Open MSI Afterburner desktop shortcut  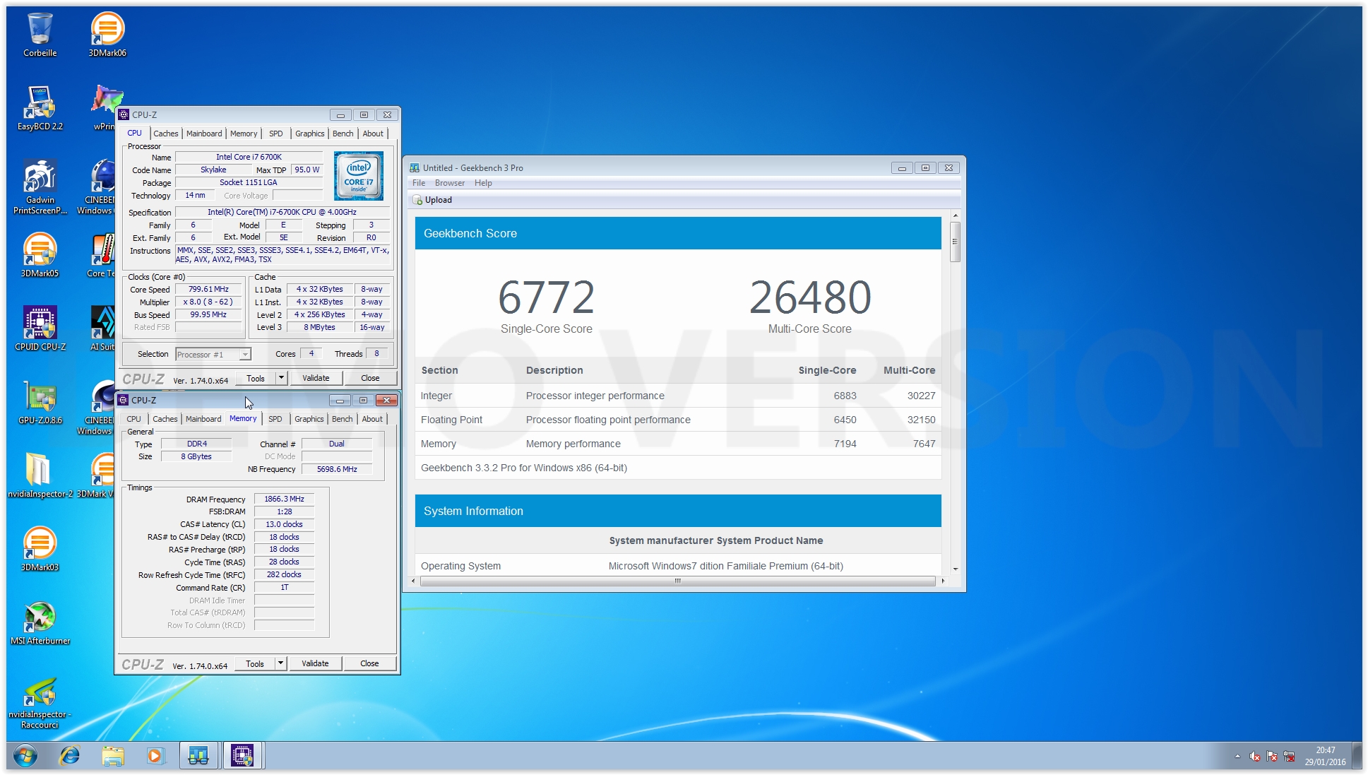coord(40,623)
